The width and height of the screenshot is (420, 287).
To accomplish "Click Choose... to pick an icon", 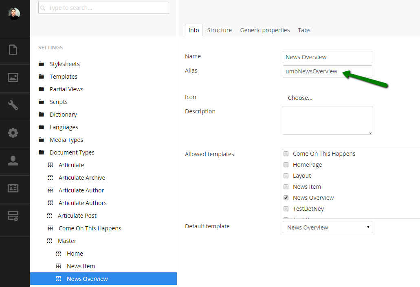I will tap(300, 98).
